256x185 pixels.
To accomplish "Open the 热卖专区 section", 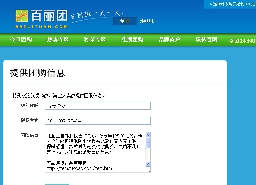I will pos(57,39).
